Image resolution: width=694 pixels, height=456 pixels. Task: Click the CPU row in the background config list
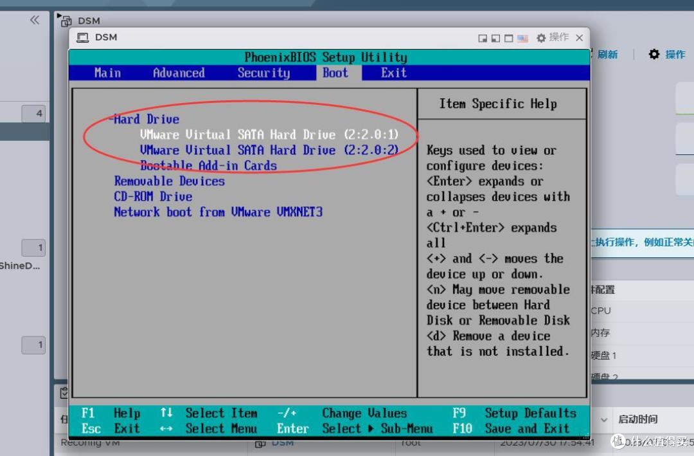pos(601,311)
